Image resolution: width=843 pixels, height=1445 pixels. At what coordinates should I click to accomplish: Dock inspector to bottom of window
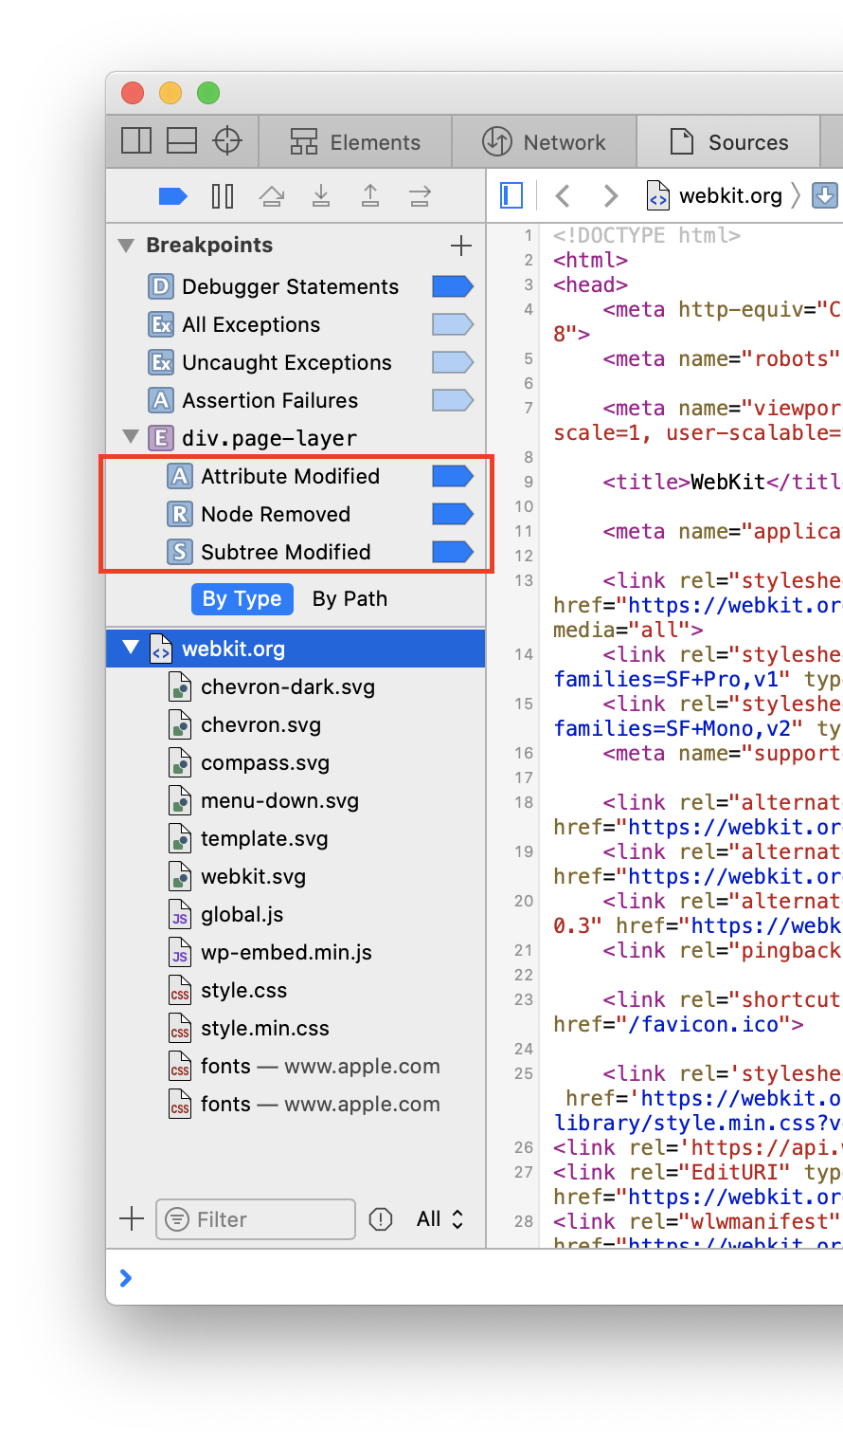point(182,141)
